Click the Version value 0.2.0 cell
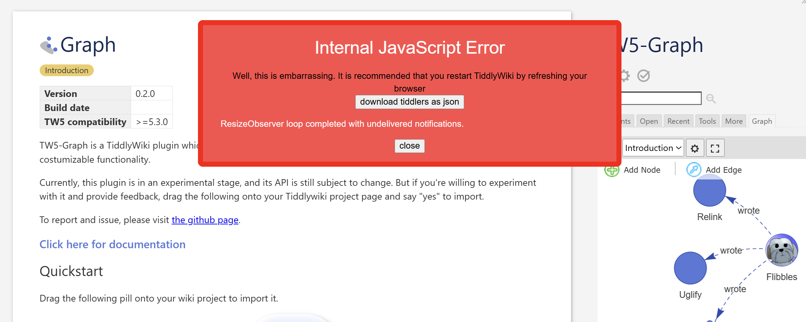 pyautogui.click(x=152, y=94)
